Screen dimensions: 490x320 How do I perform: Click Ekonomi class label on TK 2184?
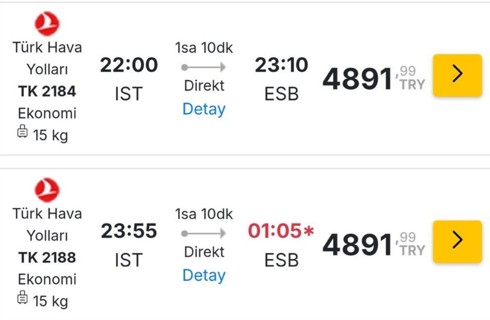click(47, 113)
